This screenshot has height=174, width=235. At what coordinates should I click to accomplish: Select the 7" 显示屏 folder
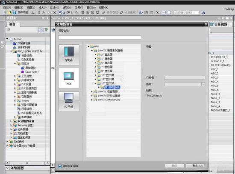click(107, 67)
